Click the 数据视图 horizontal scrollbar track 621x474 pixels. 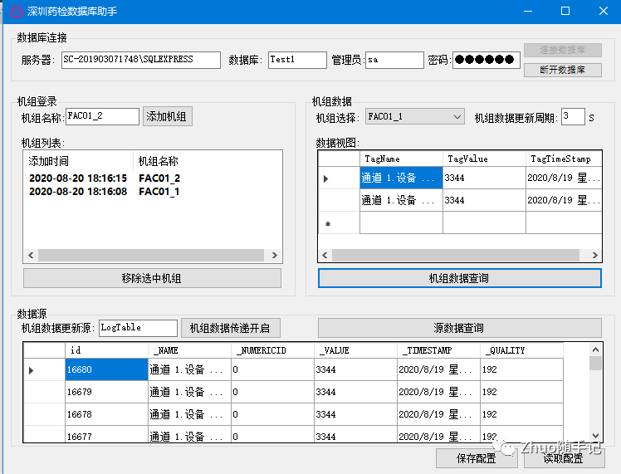coord(456,256)
